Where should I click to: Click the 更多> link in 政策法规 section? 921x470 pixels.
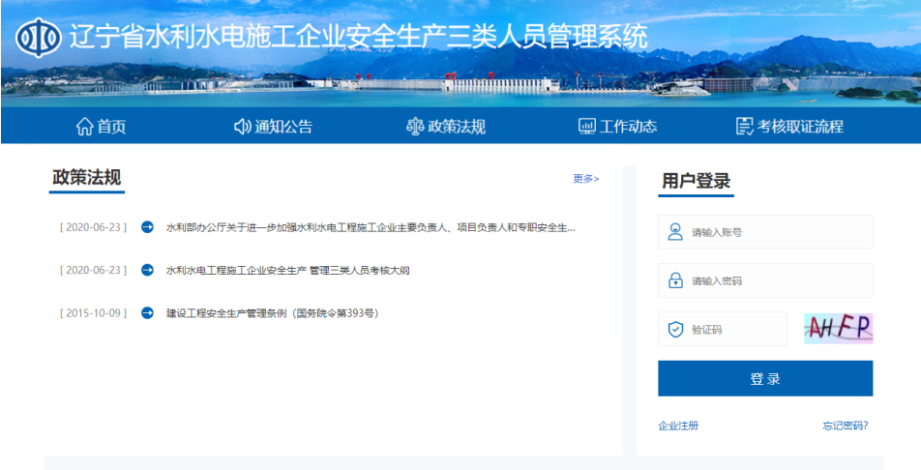pyautogui.click(x=586, y=179)
